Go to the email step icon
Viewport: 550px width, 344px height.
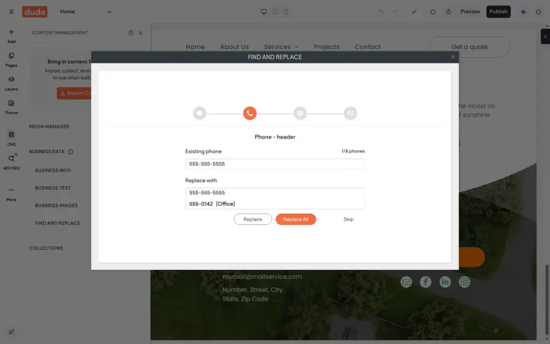(x=300, y=113)
